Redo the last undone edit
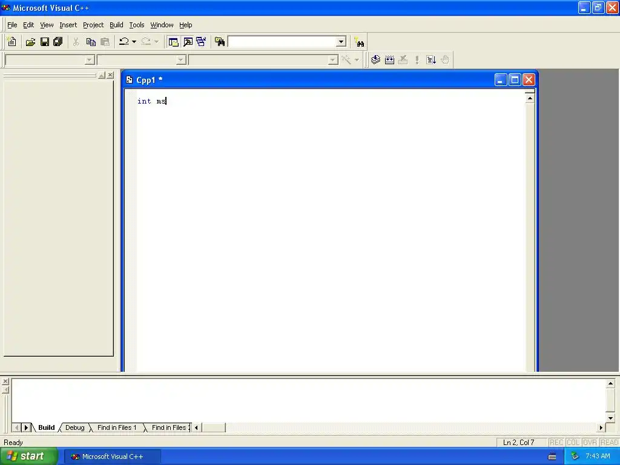Screen dimensions: 620x465 point(146,42)
